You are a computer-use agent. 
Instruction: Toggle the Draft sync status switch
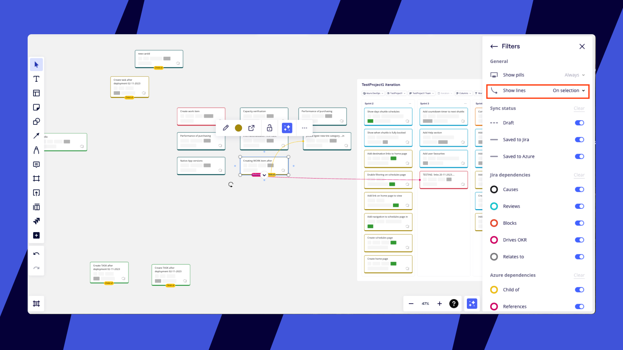(x=579, y=123)
